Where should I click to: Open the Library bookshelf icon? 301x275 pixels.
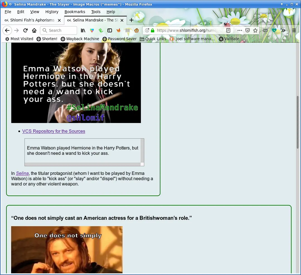point(83,30)
